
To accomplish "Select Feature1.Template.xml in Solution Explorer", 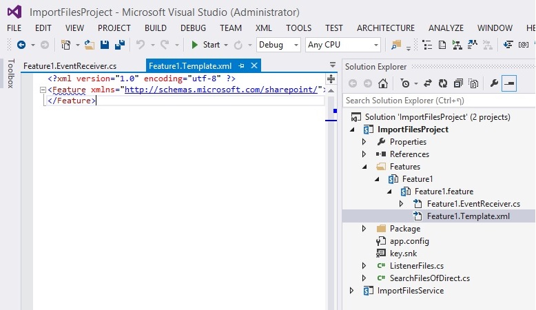I will click(x=468, y=216).
